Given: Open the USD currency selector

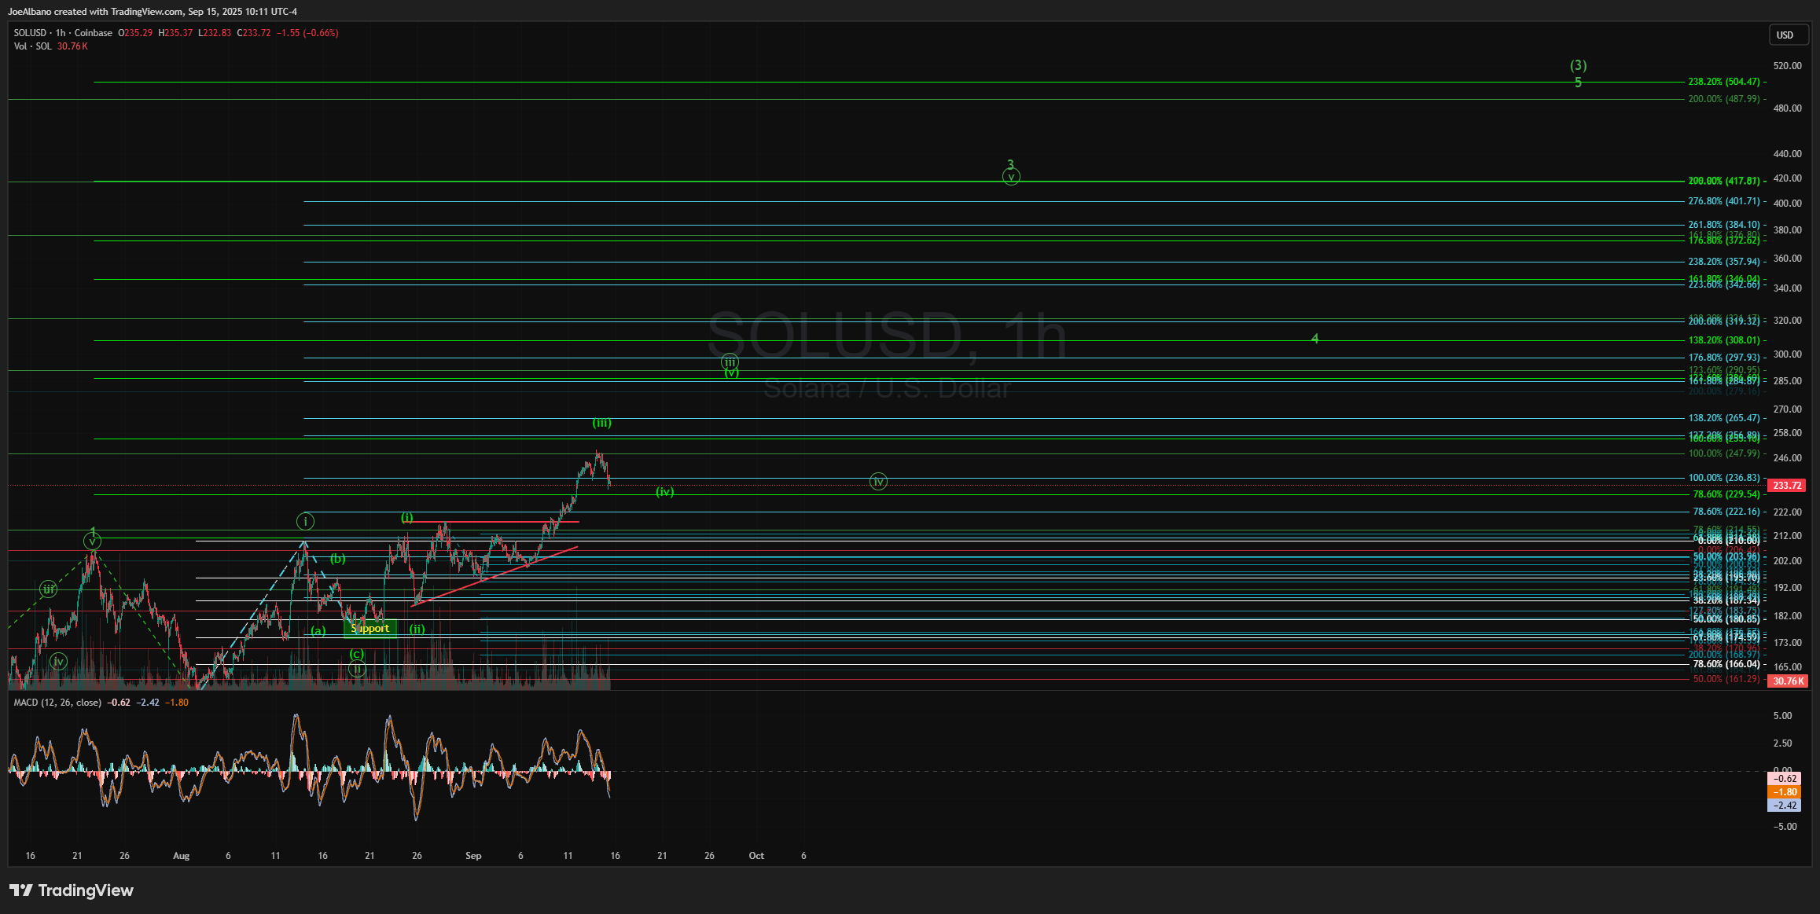Looking at the screenshot, I should pyautogui.click(x=1785, y=35).
